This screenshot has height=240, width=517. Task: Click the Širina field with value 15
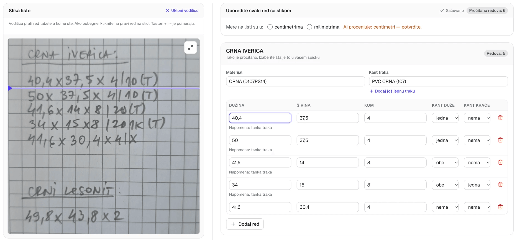point(328,185)
